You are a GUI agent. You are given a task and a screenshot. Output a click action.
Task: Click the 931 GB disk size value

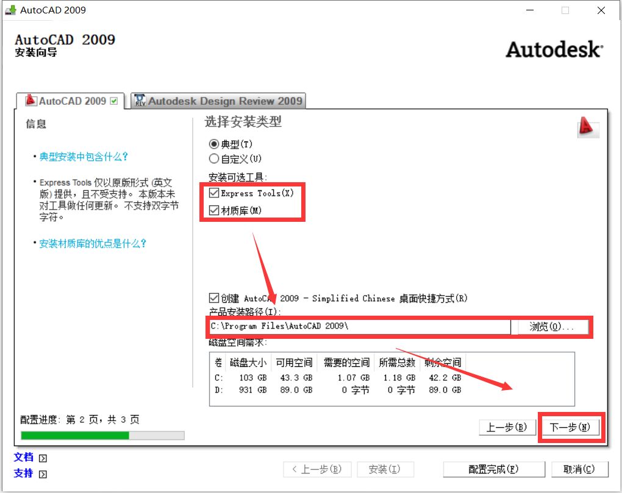pos(252,390)
